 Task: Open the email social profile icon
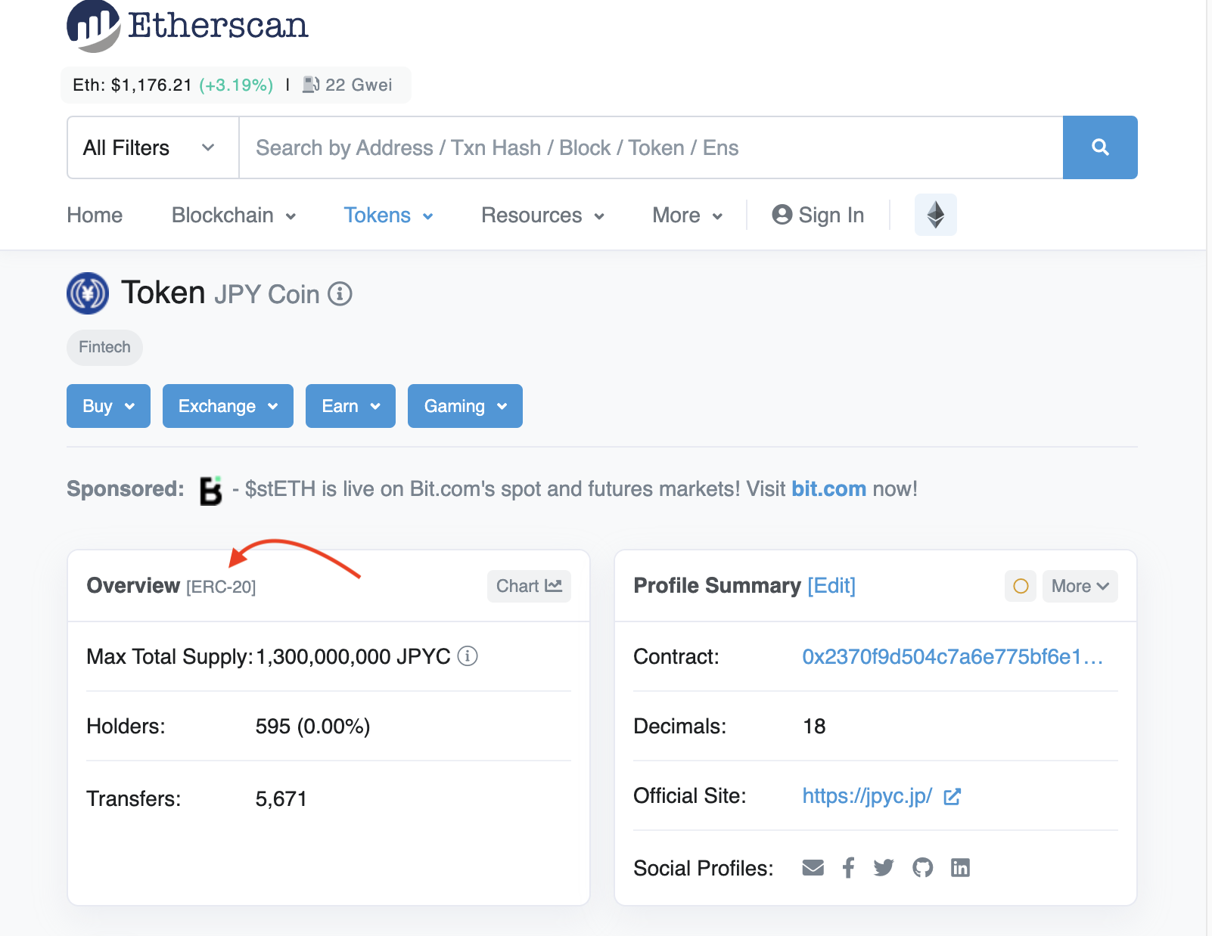(813, 868)
